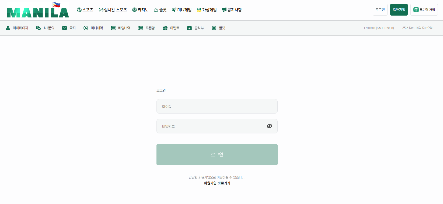Open the 룰렛 roulette wheel
The image size is (443, 204).
pos(218,28)
